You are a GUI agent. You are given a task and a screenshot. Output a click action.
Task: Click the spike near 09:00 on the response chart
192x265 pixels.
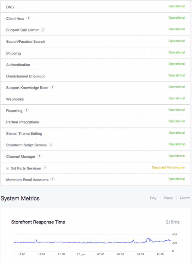click(148, 239)
